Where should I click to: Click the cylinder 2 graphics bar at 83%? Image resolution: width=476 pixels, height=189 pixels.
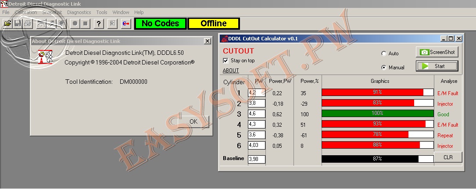377,103
